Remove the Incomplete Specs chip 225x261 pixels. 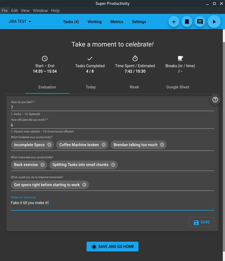(x=49, y=145)
